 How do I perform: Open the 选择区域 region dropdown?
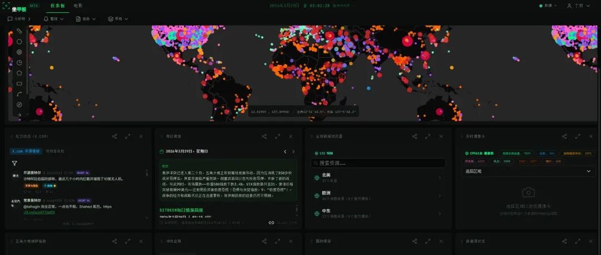click(x=528, y=171)
